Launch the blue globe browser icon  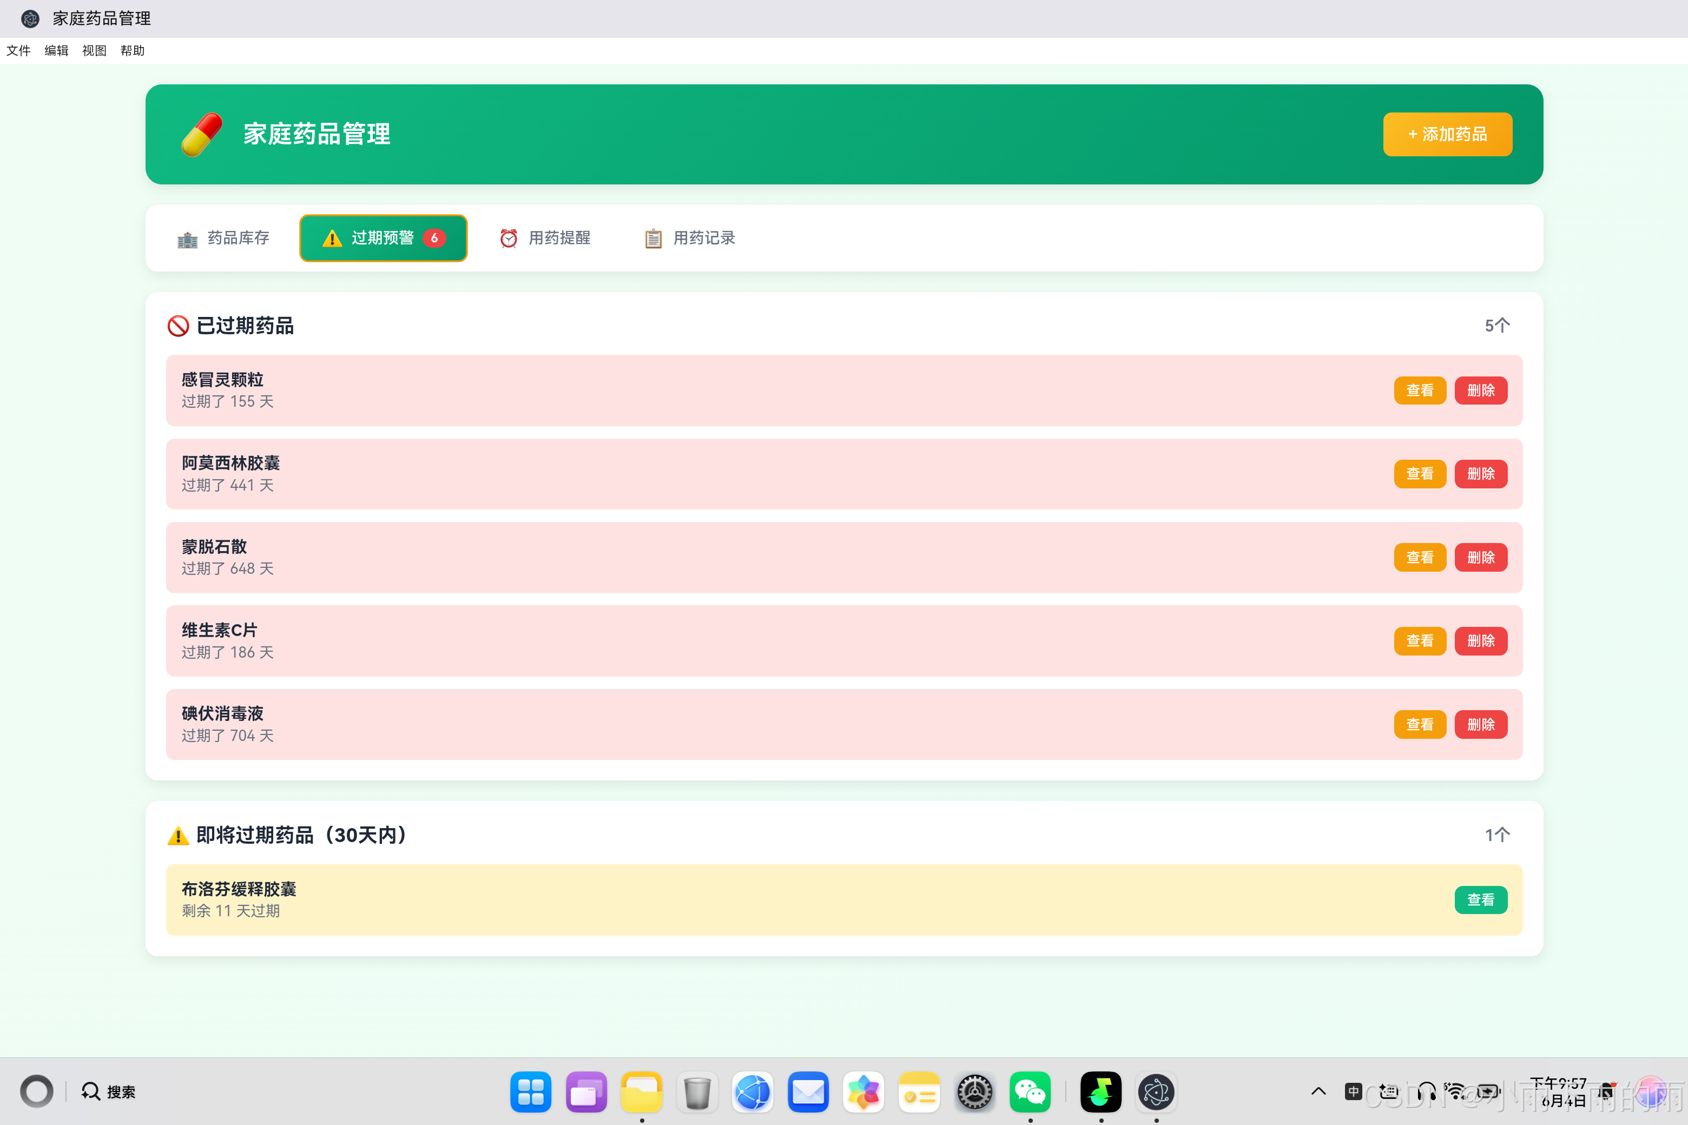pyautogui.click(x=753, y=1091)
